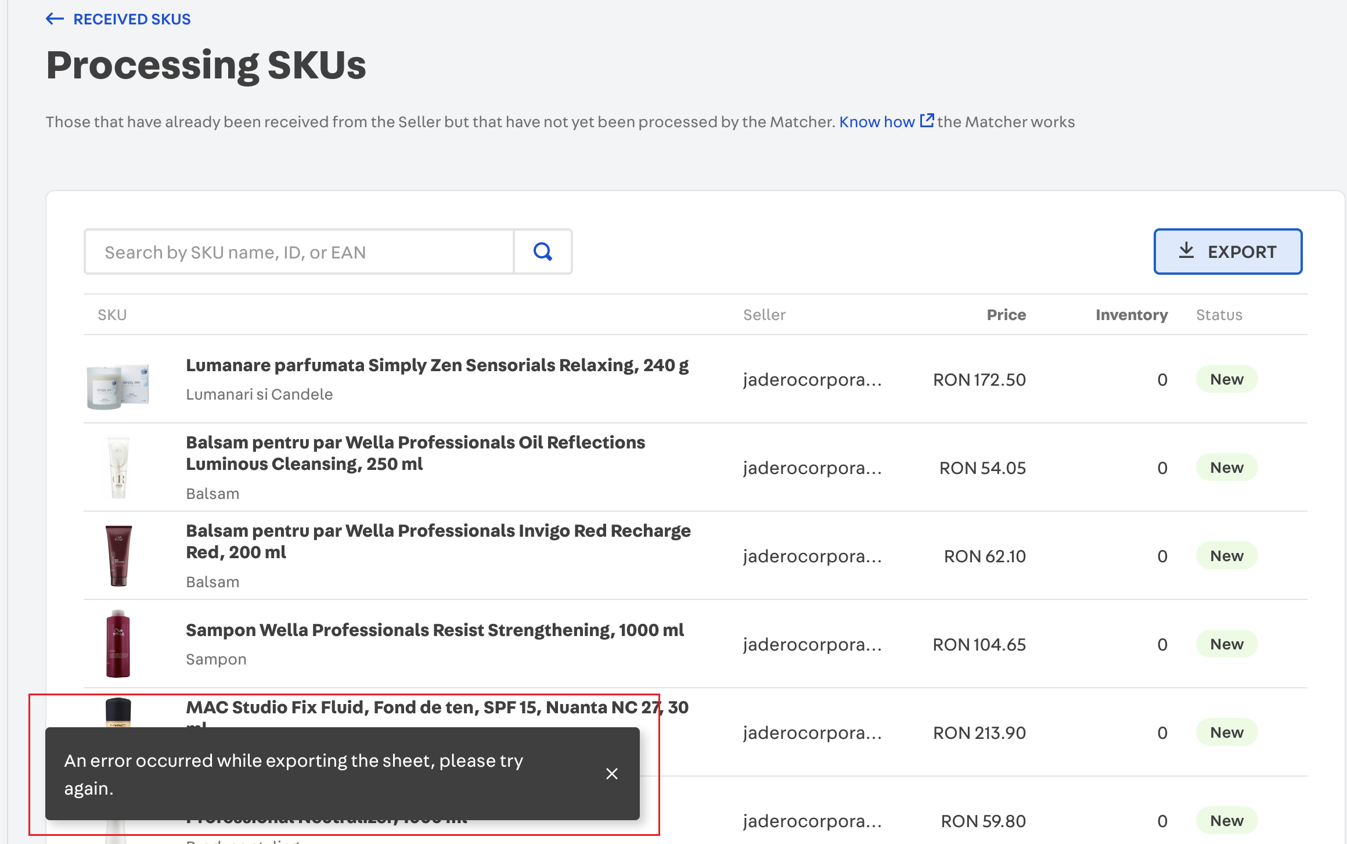Click the Export download button
This screenshot has width=1347, height=844.
coord(1227,252)
